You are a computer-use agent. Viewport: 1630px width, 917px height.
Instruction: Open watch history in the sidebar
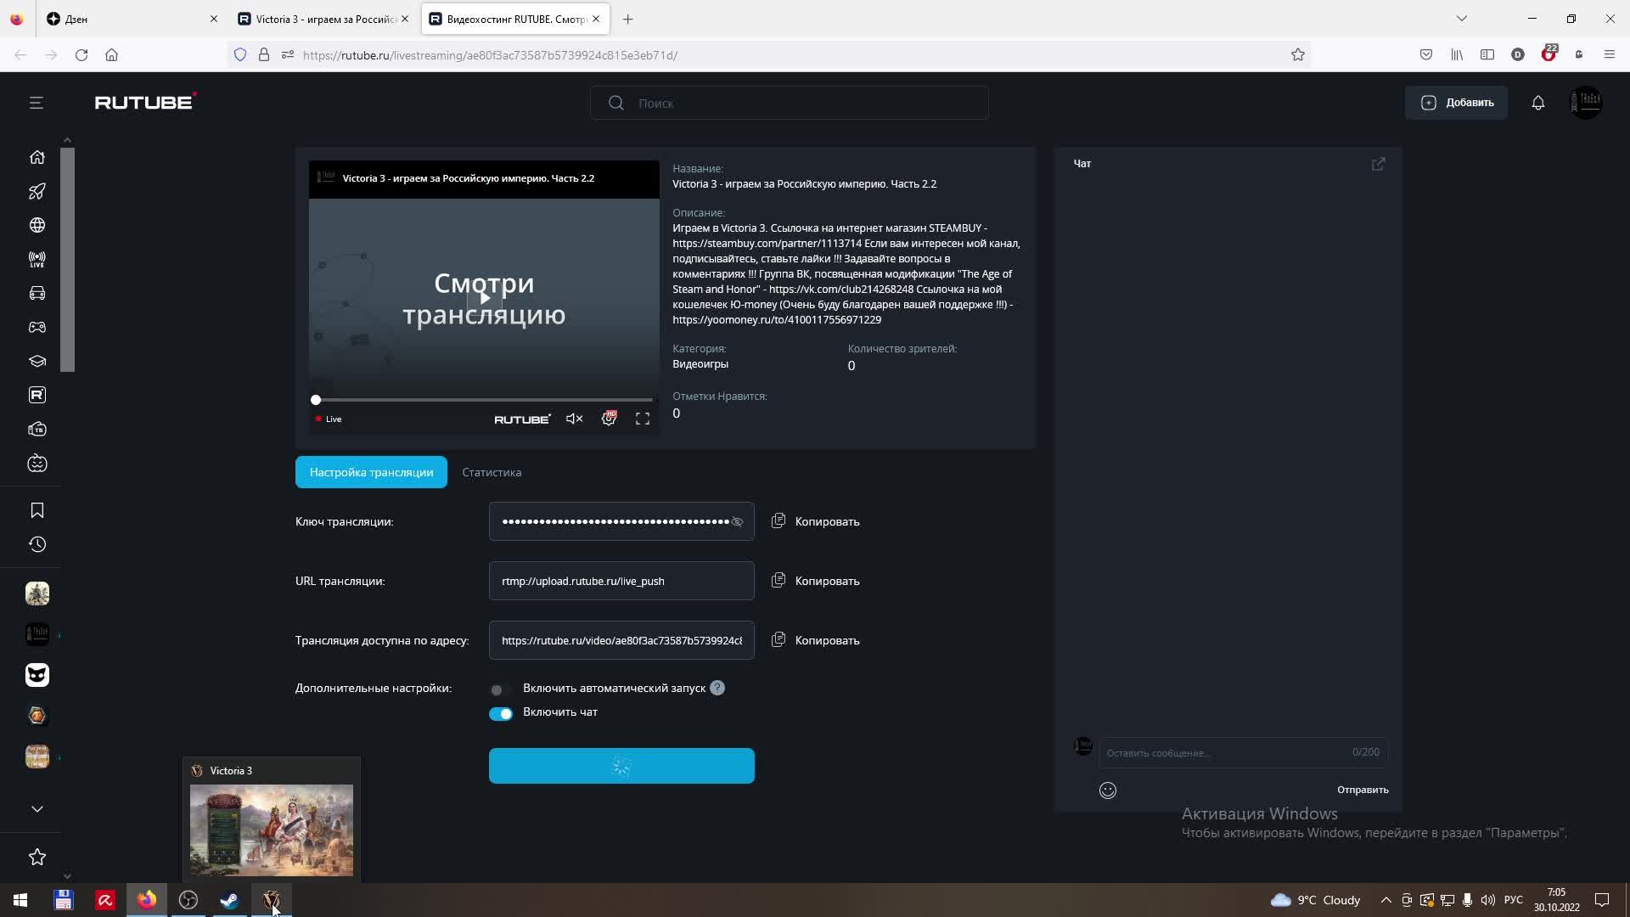(x=37, y=545)
